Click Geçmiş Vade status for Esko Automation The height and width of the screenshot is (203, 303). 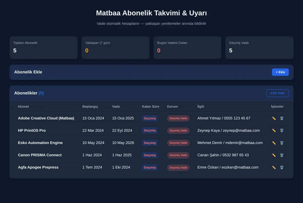click(x=178, y=143)
